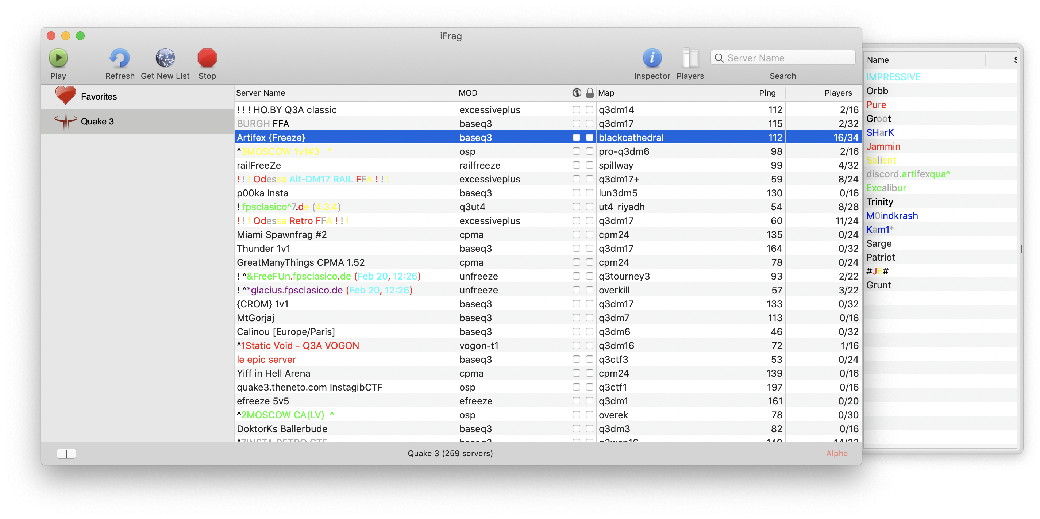Toggle lock checkbox for p00ka Insta row
The width and height of the screenshot is (1040, 519).
[590, 193]
